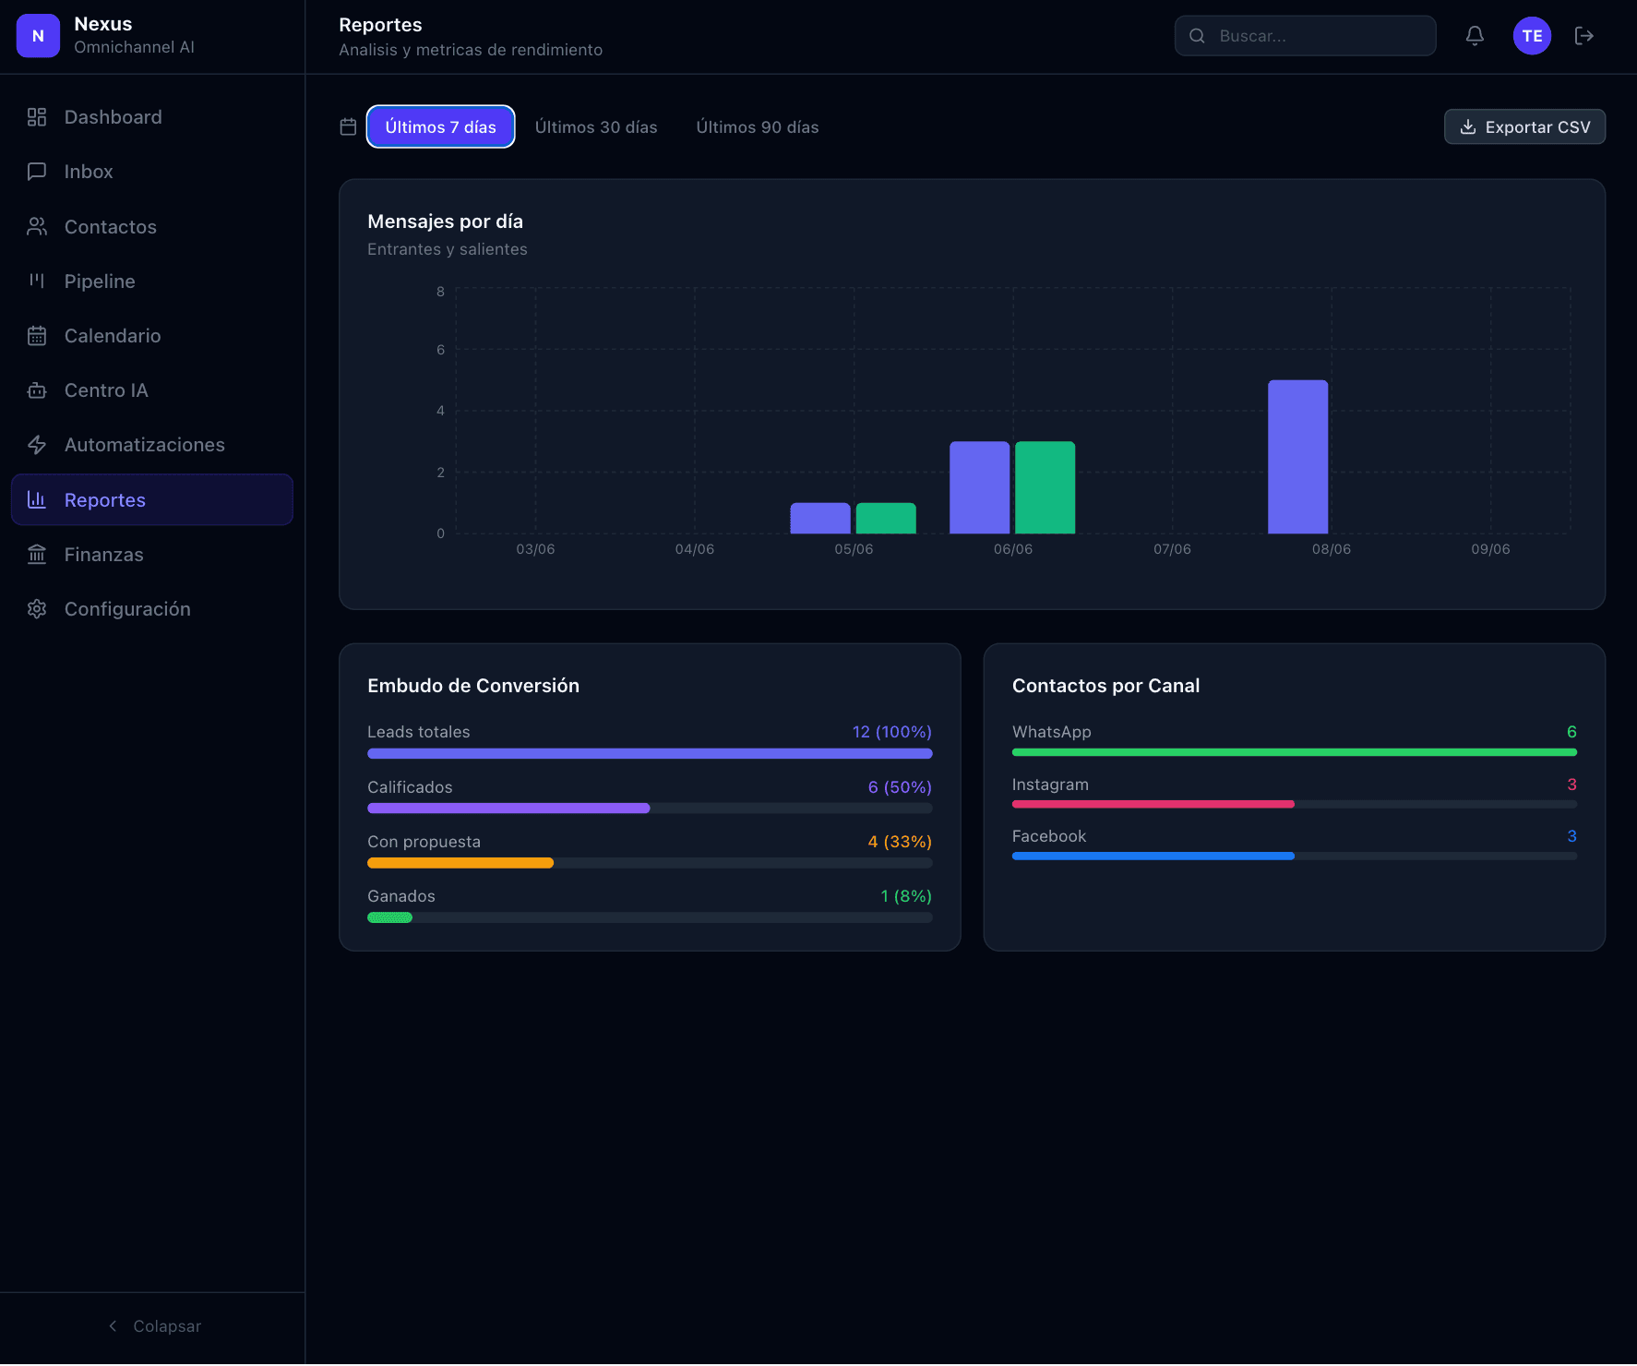This screenshot has width=1637, height=1366.
Task: Click the Reportes bar chart icon
Action: (37, 500)
